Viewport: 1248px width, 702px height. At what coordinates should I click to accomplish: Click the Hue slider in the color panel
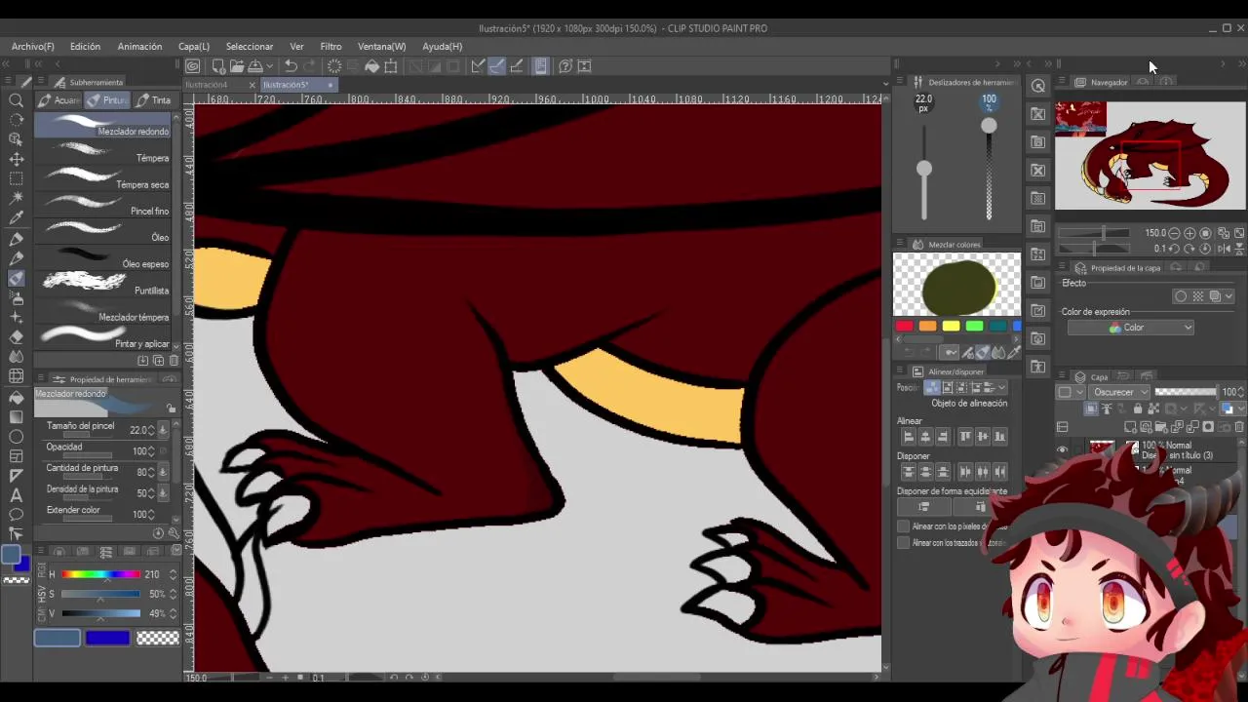[x=101, y=574]
